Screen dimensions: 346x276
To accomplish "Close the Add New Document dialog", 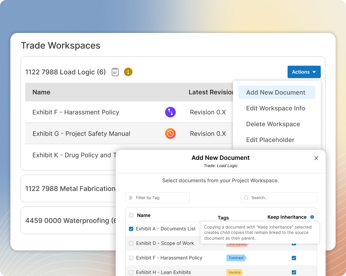I will coord(316,158).
